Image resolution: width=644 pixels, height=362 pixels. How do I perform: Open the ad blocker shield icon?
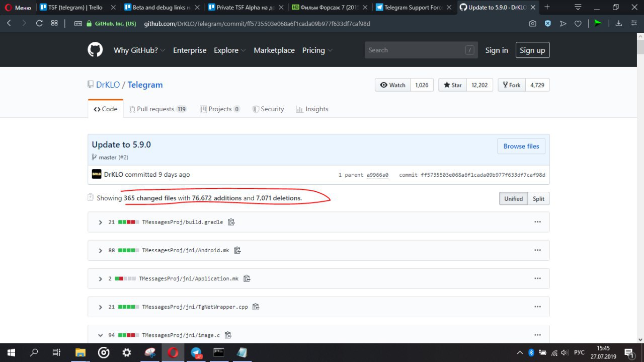pos(548,23)
